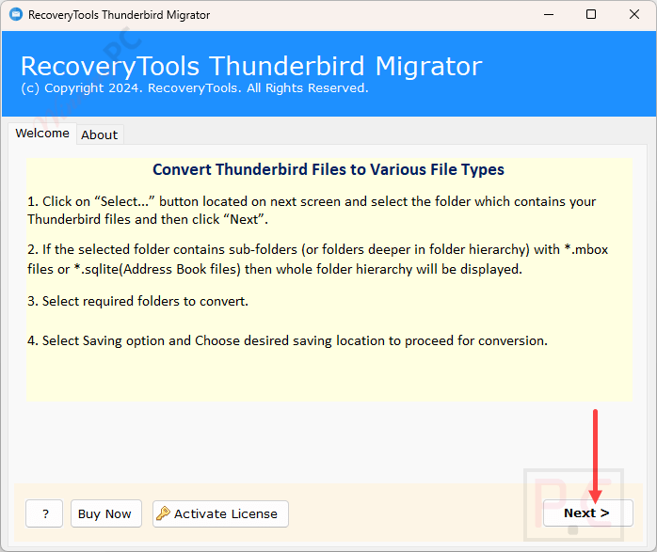Viewport: 657px width, 552px height.
Task: Click the Buy Now button
Action: coord(106,513)
